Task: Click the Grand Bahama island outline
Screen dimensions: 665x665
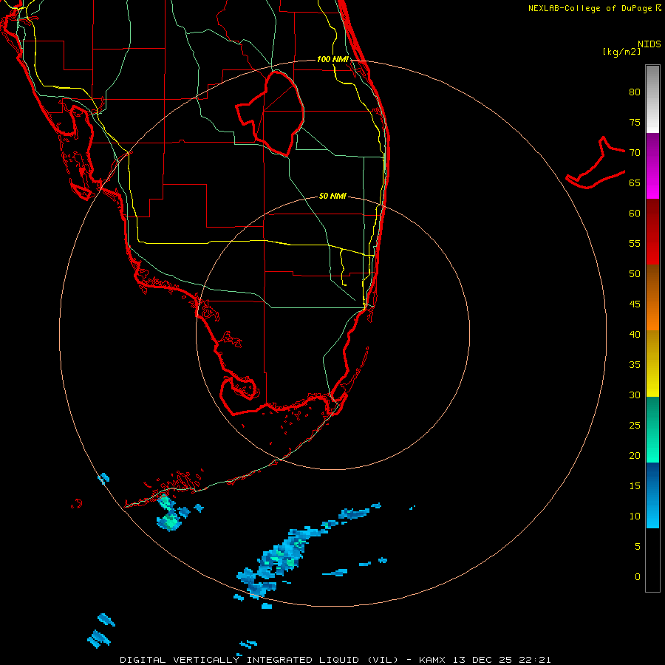Action: click(x=596, y=163)
